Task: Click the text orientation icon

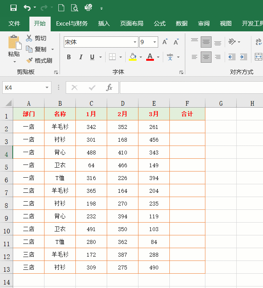Action: (232, 42)
